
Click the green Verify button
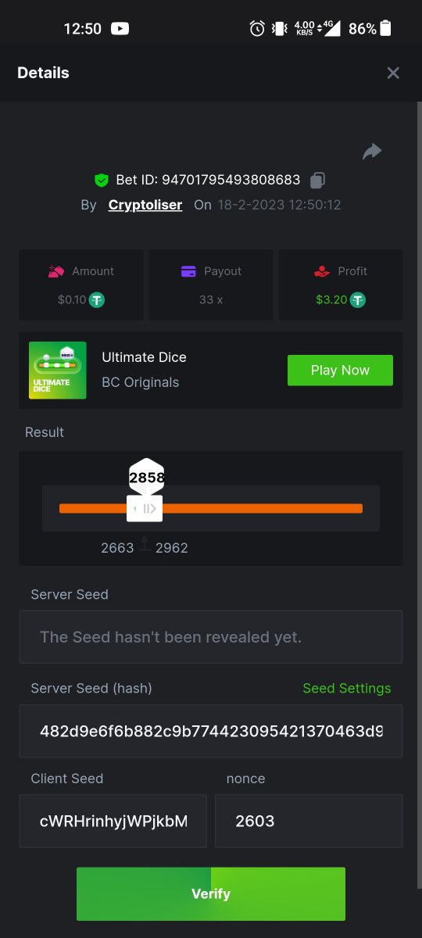211,893
